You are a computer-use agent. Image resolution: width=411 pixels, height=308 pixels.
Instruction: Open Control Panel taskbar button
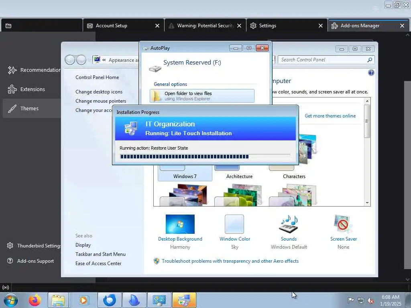[x=159, y=300]
